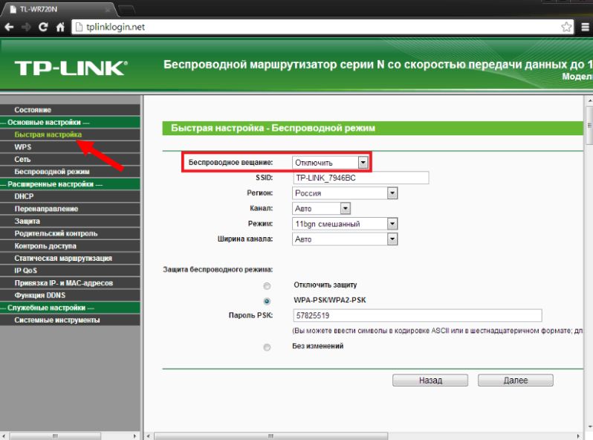
Task: Click the browser forward arrow icon
Action: (26, 27)
